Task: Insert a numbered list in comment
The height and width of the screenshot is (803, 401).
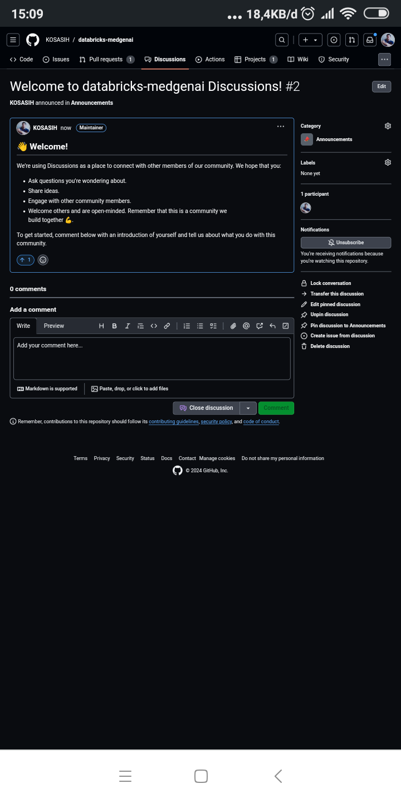Action: 187,326
